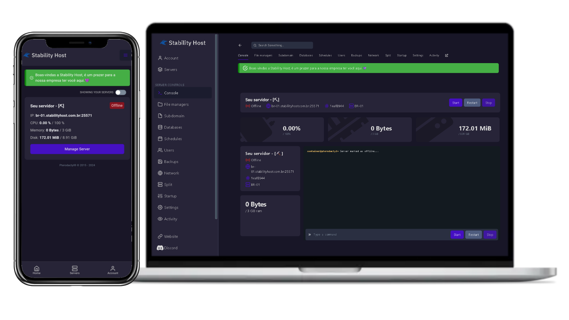The width and height of the screenshot is (569, 320).
Task: Click Restart server button
Action: coord(472,103)
